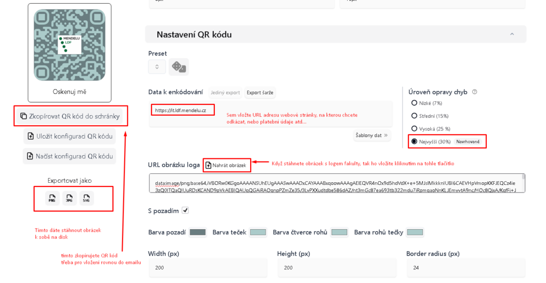
Task: Click the Oskenuj mě caption
Action: [x=69, y=92]
